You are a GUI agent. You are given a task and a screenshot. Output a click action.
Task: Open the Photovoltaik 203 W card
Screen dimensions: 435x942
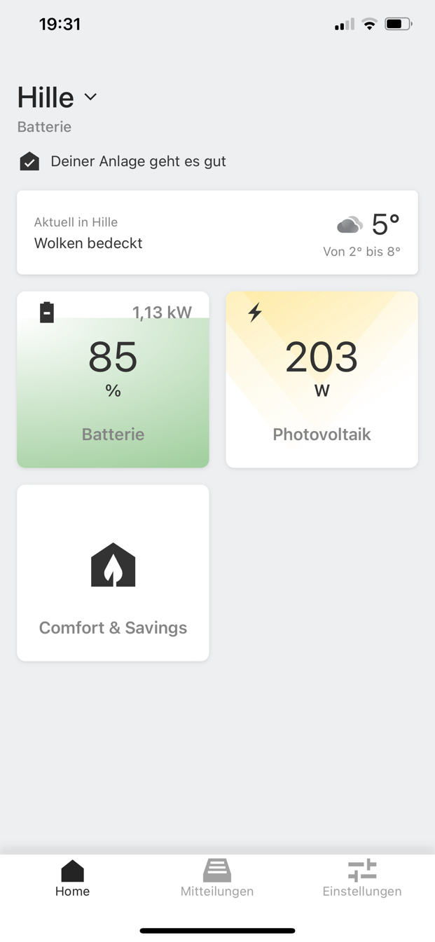click(322, 379)
